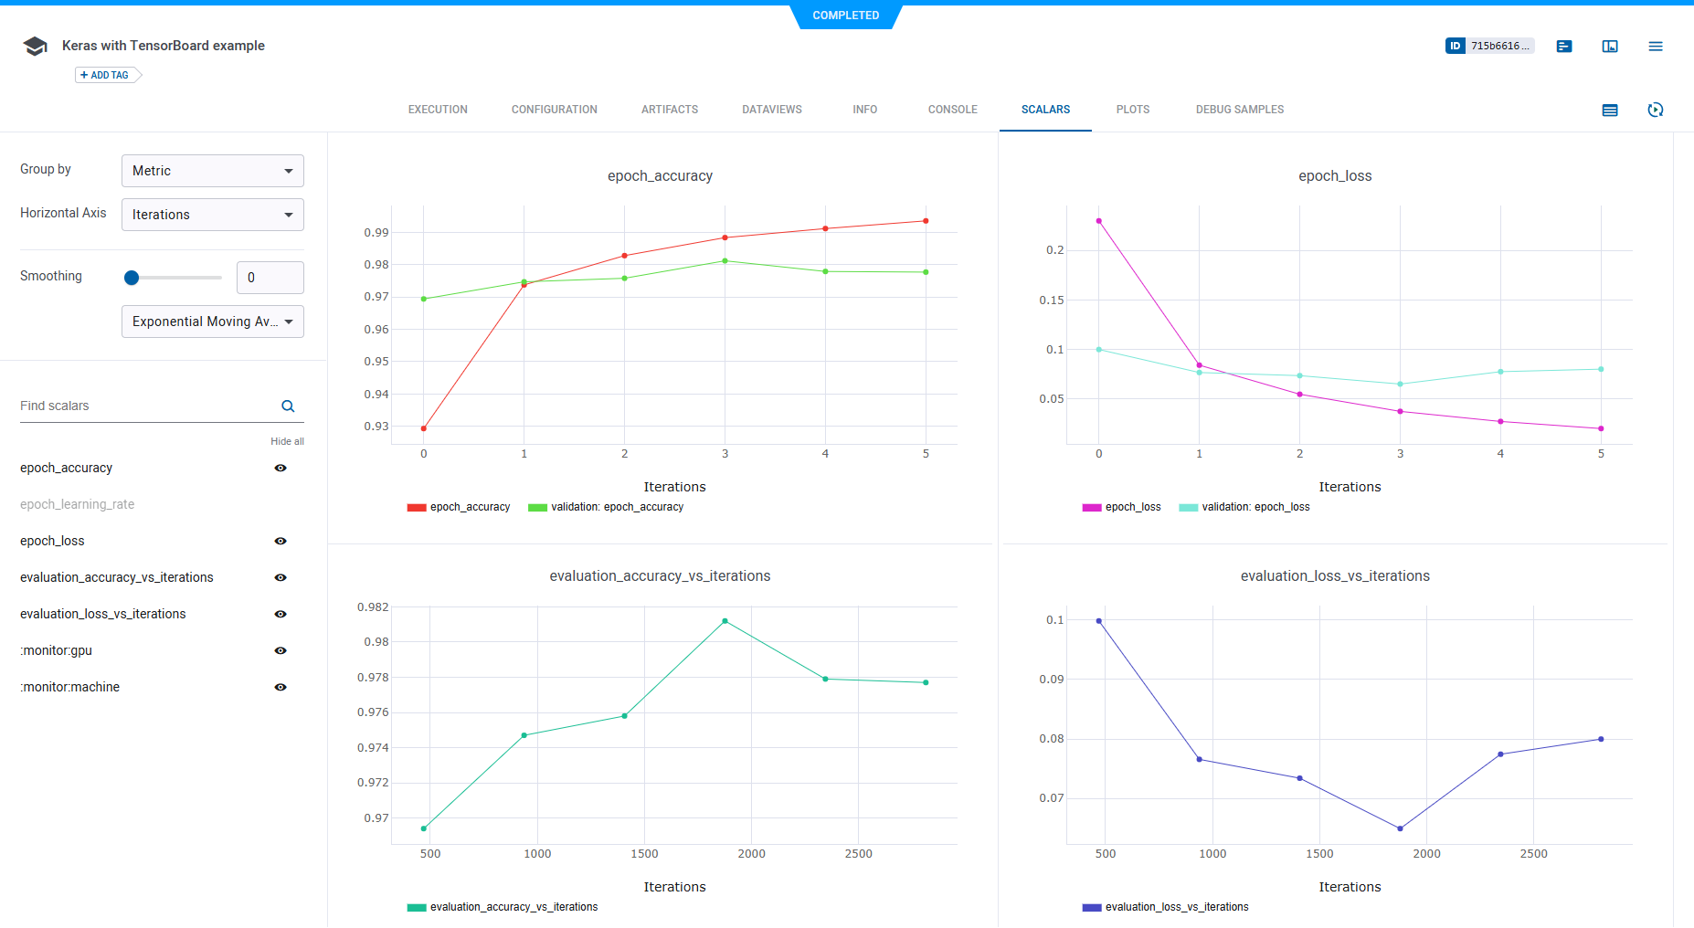Click the search icon in Find scalars
This screenshot has height=928, width=1694.
(x=288, y=406)
